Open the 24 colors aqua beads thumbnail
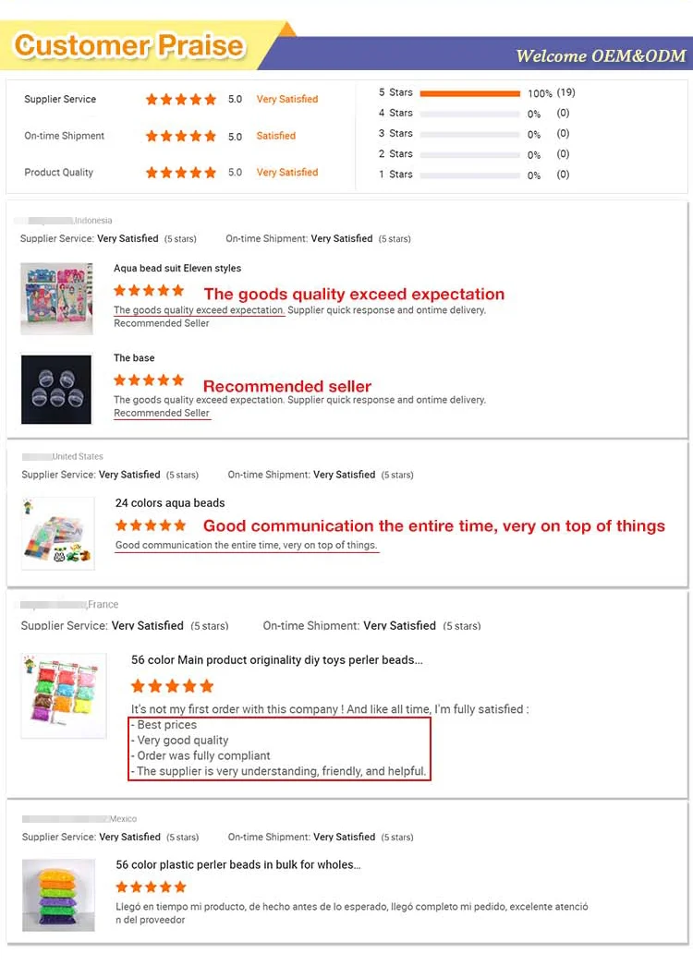693x965 pixels. (x=58, y=533)
